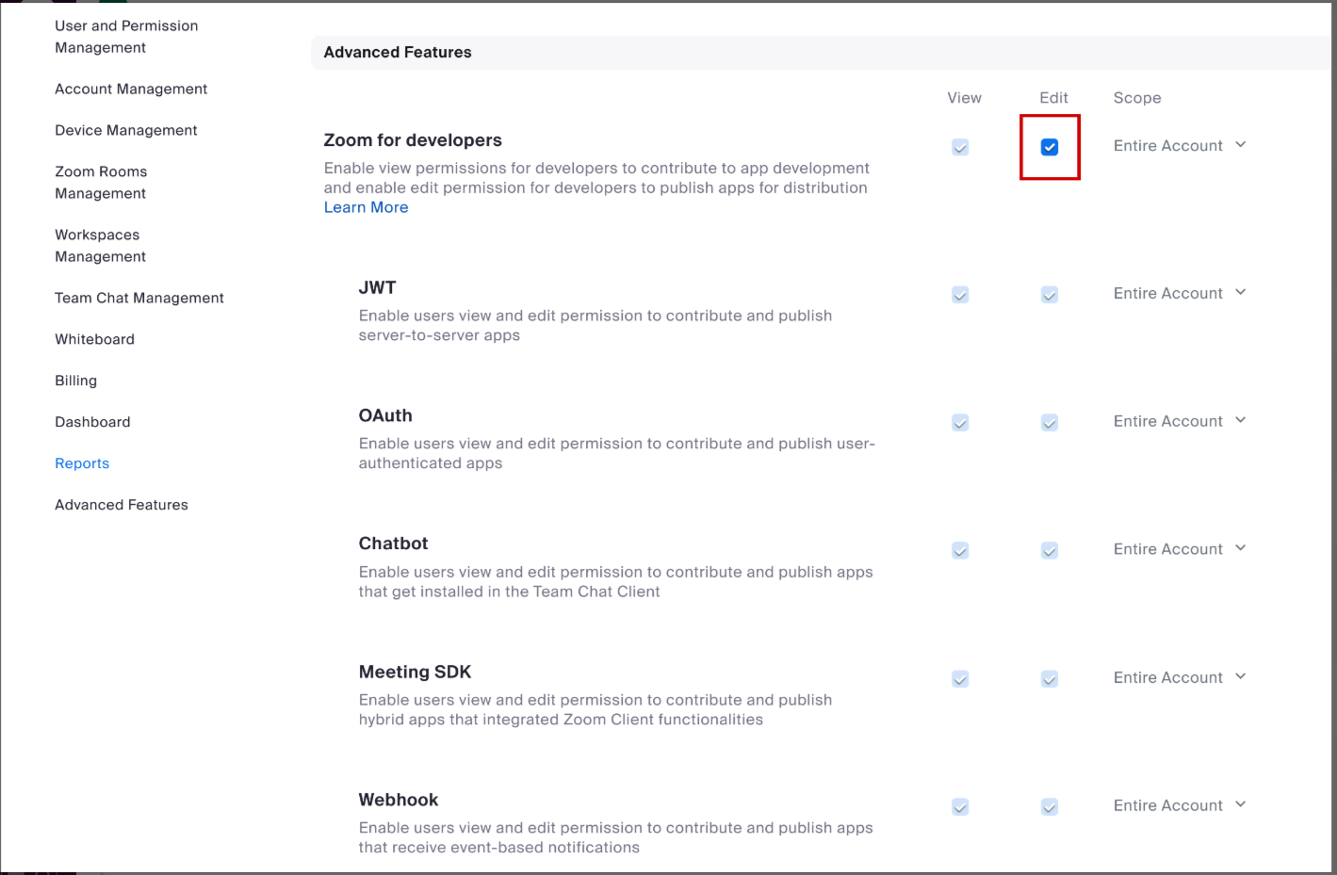Select Advanced Features in the sidebar
Image resolution: width=1337 pixels, height=875 pixels.
(x=122, y=505)
